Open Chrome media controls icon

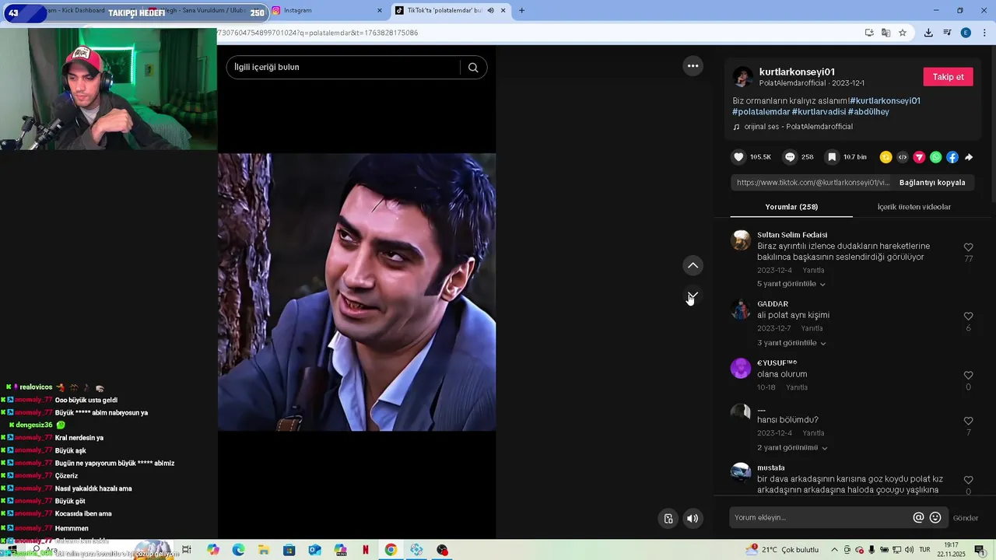point(947,33)
